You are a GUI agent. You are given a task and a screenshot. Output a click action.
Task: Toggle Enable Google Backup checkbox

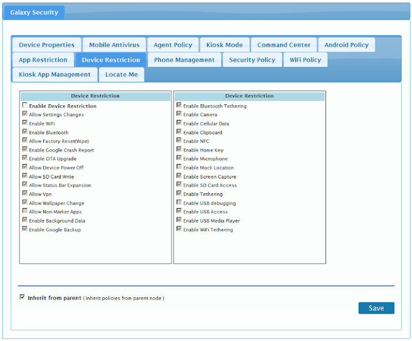25,229
